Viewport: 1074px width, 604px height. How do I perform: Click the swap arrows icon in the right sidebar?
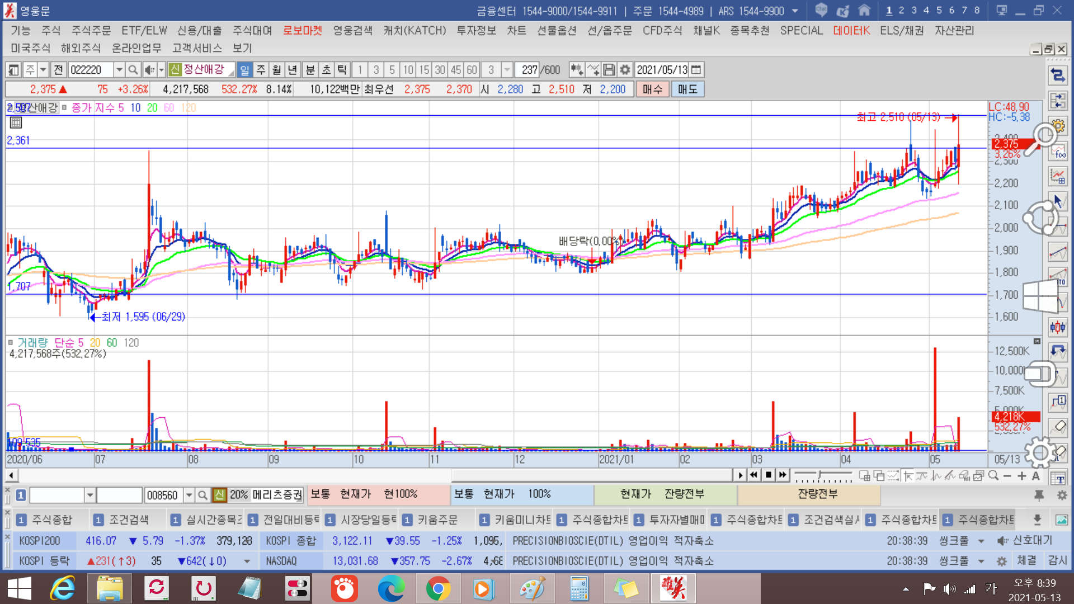pos(1058,75)
